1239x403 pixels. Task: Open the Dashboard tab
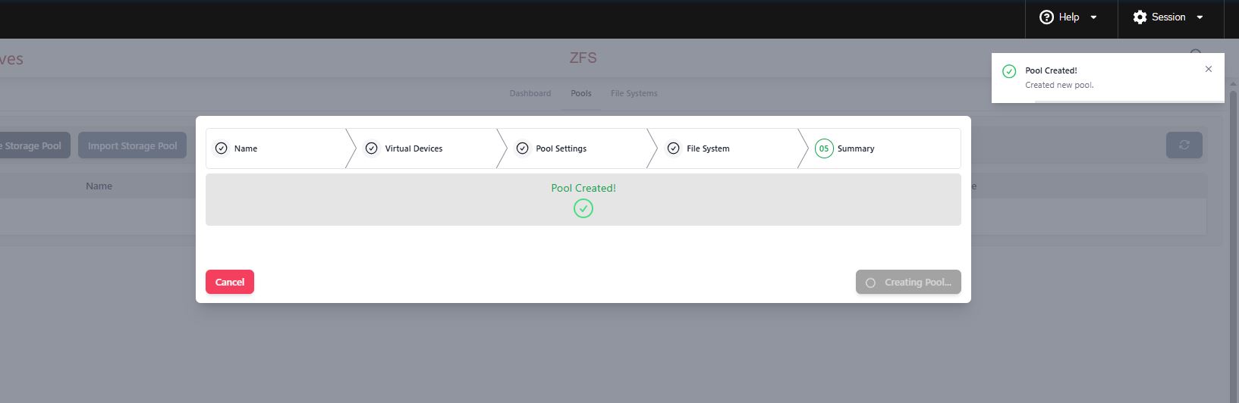pos(530,93)
